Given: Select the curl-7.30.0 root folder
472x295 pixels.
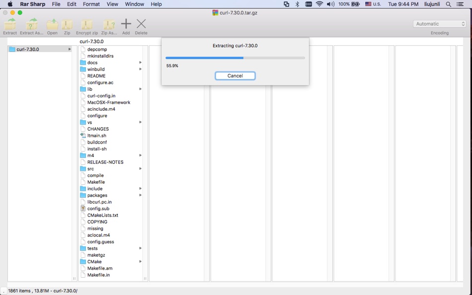Looking at the screenshot, I should tap(39, 49).
